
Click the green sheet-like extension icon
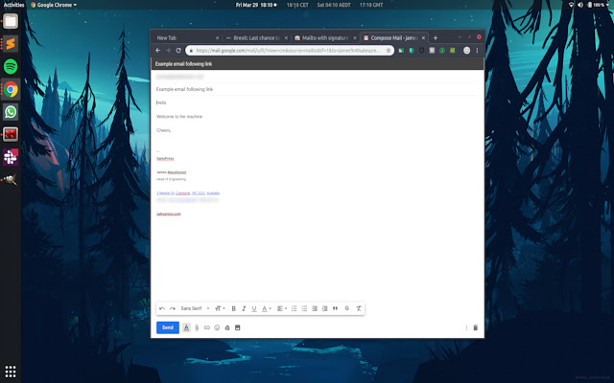(401, 51)
